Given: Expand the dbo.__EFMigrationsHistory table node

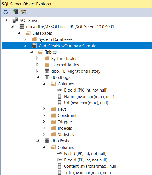Looking at the screenshot, I should tap(38, 71).
